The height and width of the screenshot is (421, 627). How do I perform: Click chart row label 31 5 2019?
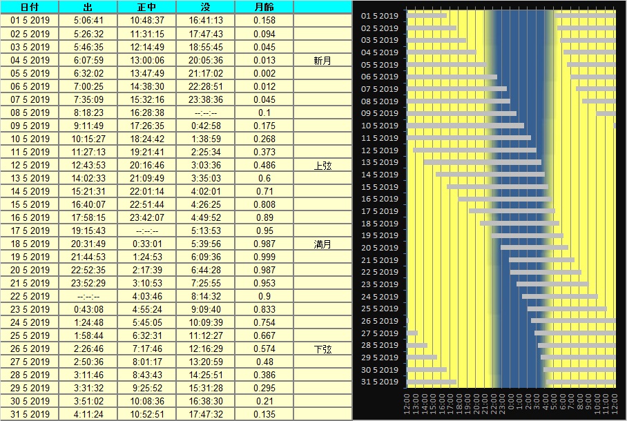pyautogui.click(x=380, y=382)
